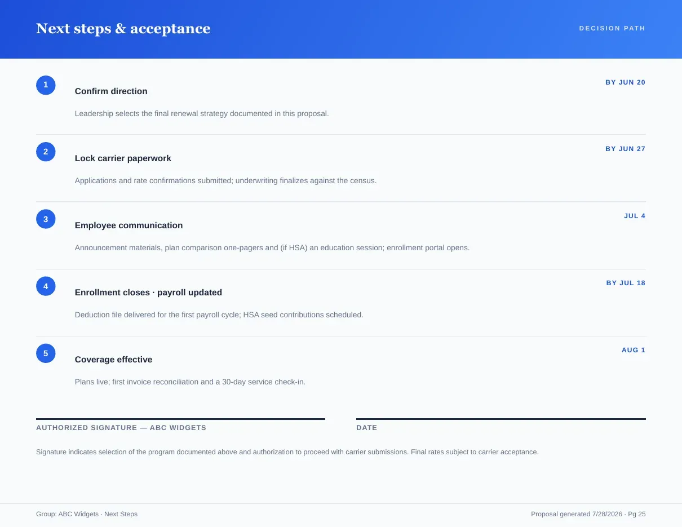Click the Employee communication step title

point(129,225)
